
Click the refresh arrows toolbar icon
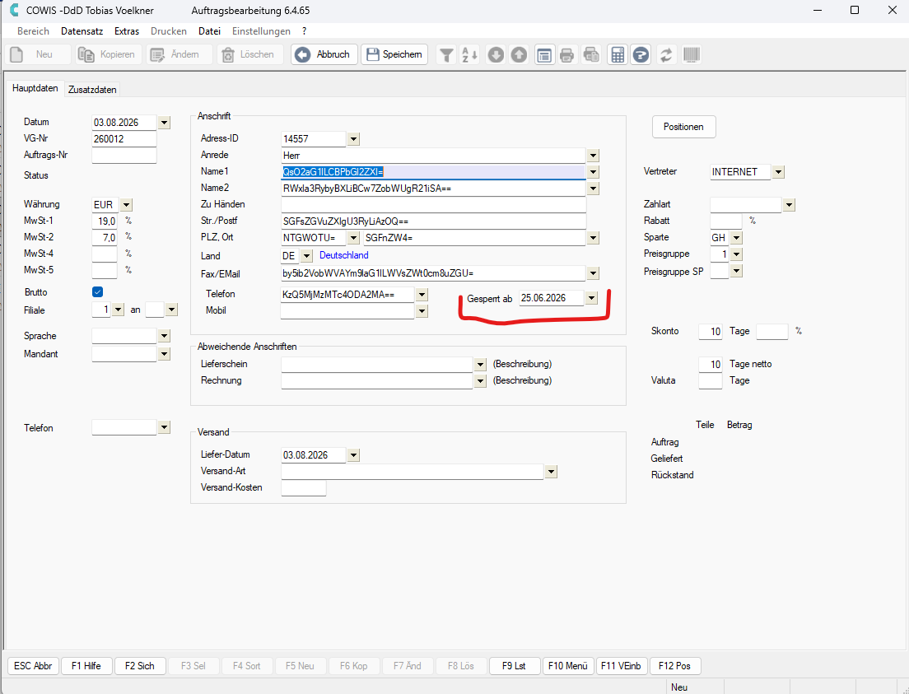[667, 54]
